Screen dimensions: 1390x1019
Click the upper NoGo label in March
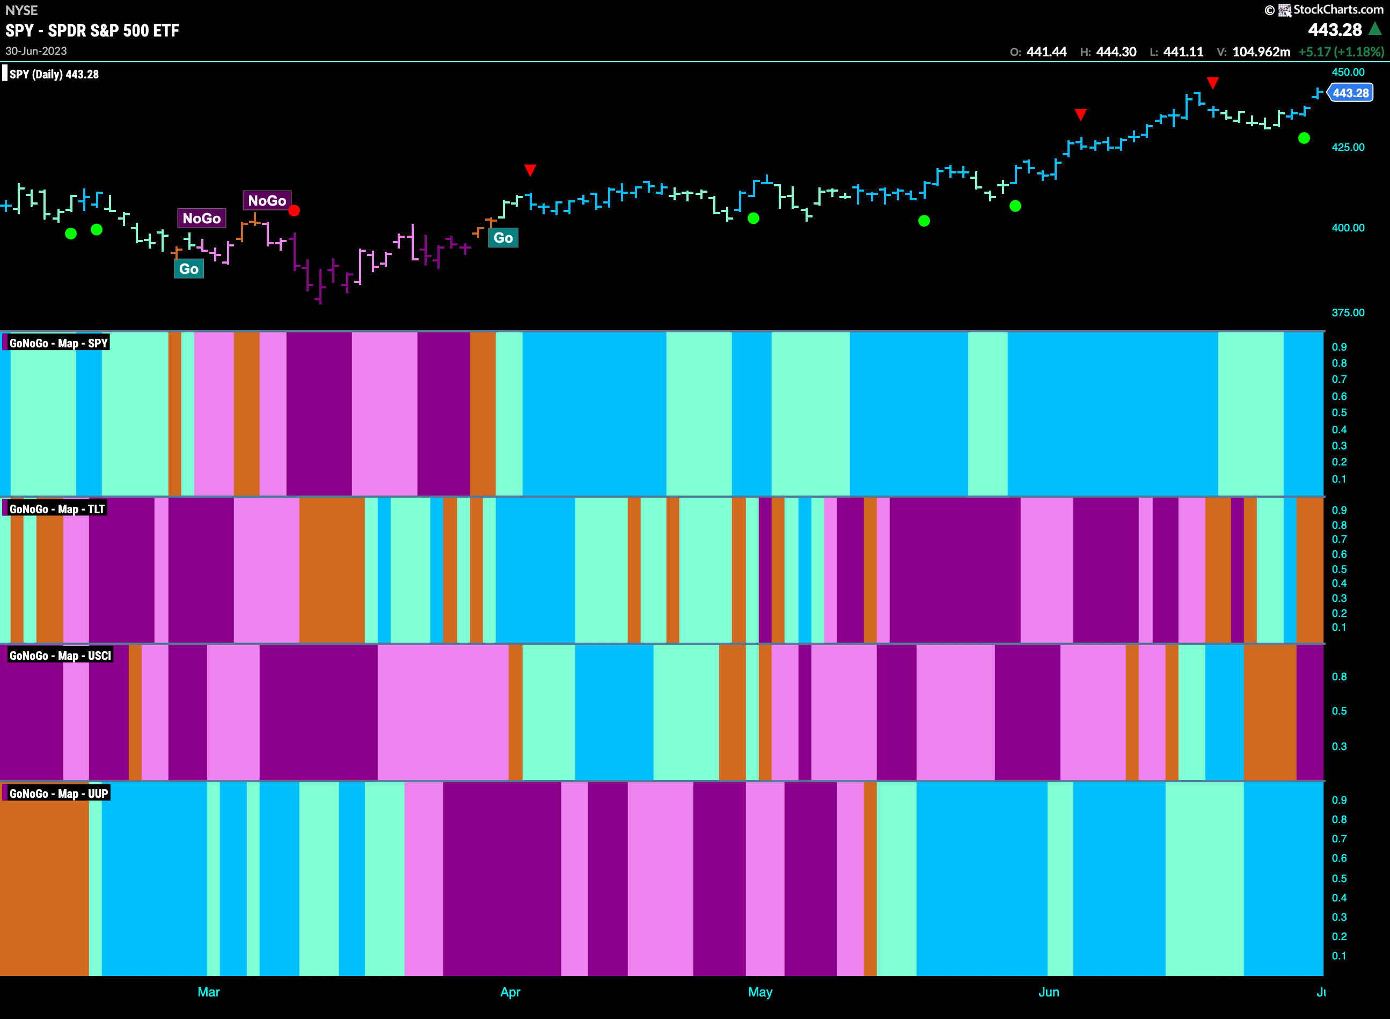[267, 200]
